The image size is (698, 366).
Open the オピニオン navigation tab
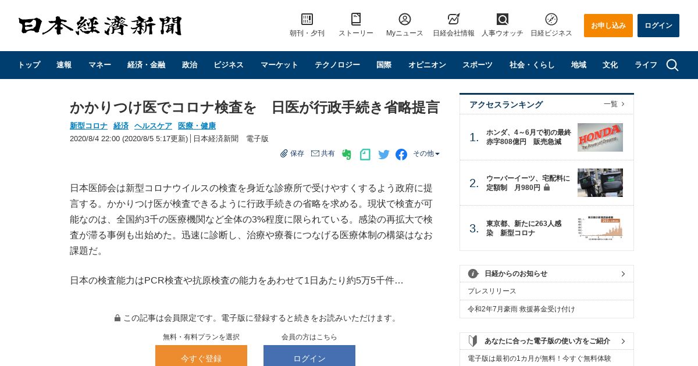click(x=427, y=65)
